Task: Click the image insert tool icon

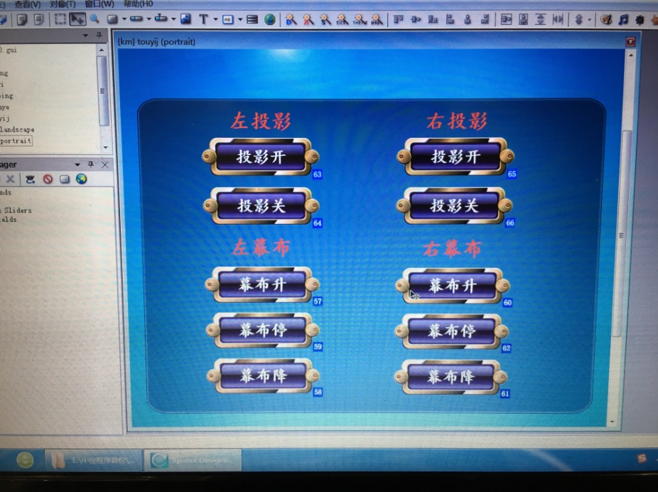Action: [185, 19]
